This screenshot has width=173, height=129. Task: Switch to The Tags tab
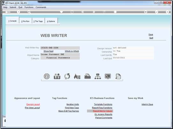click(38, 21)
